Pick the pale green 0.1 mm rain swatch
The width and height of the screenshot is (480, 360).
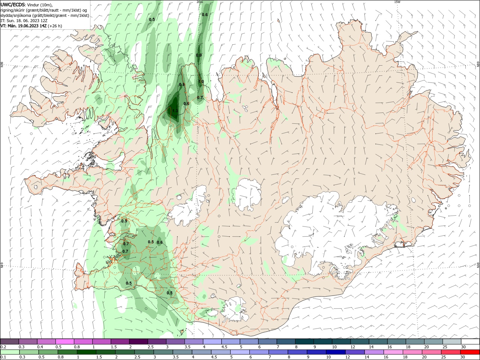pos(10,352)
